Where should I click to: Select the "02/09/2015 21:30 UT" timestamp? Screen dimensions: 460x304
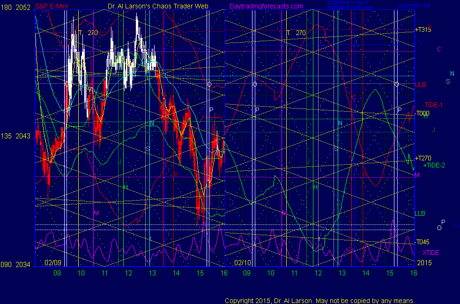pyautogui.click(x=348, y=3)
